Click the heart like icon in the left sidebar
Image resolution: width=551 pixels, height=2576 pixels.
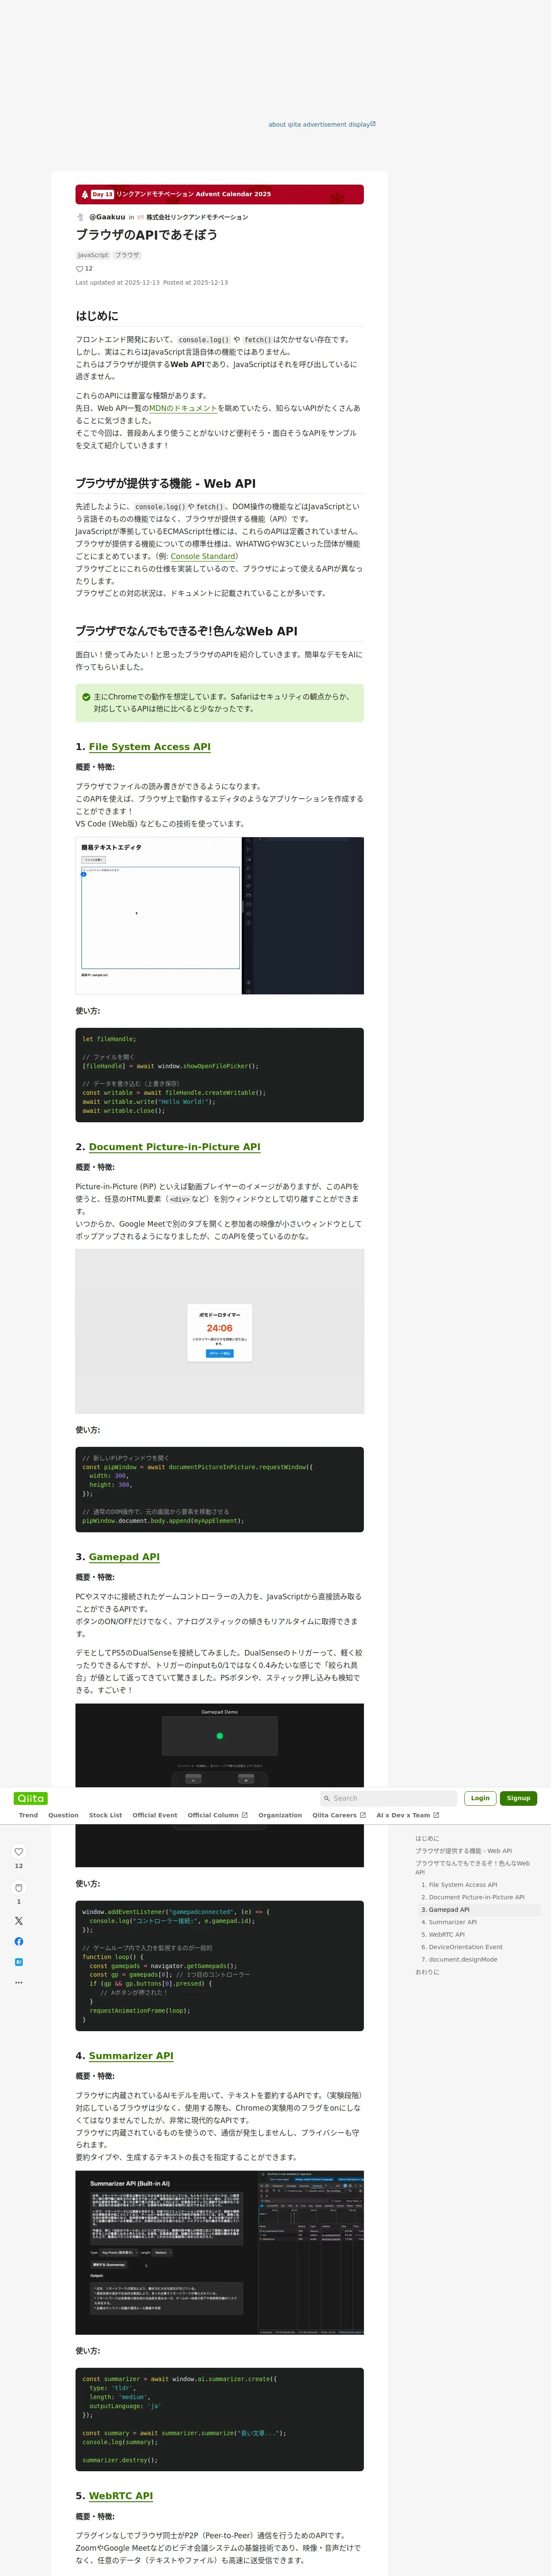[x=18, y=1852]
